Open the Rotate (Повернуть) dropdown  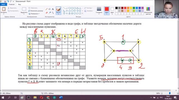[34, 14]
